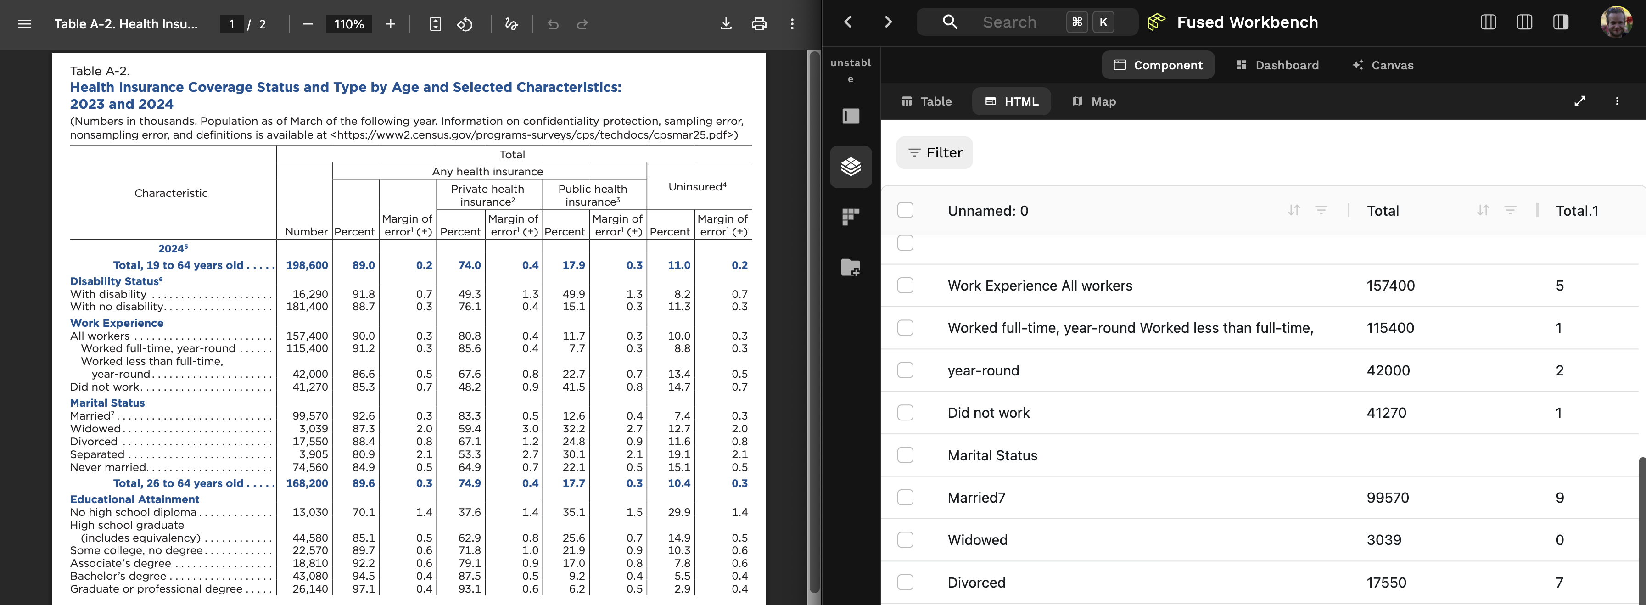Click the fit to page icon
The height and width of the screenshot is (605, 1646).
click(435, 24)
